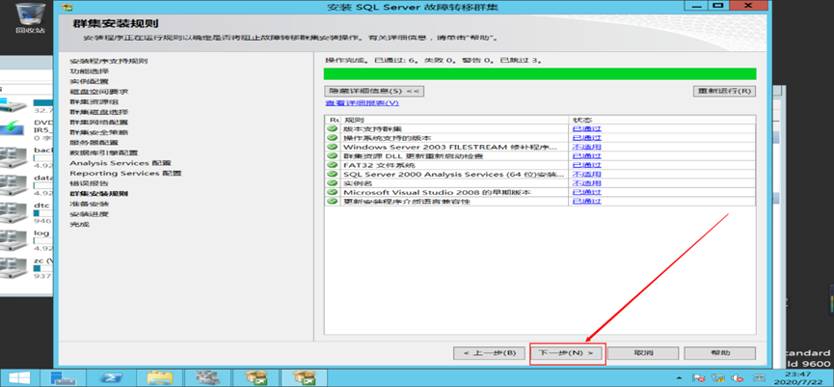
Task: Proceed with 下一步(N) > button
Action: tap(567, 353)
